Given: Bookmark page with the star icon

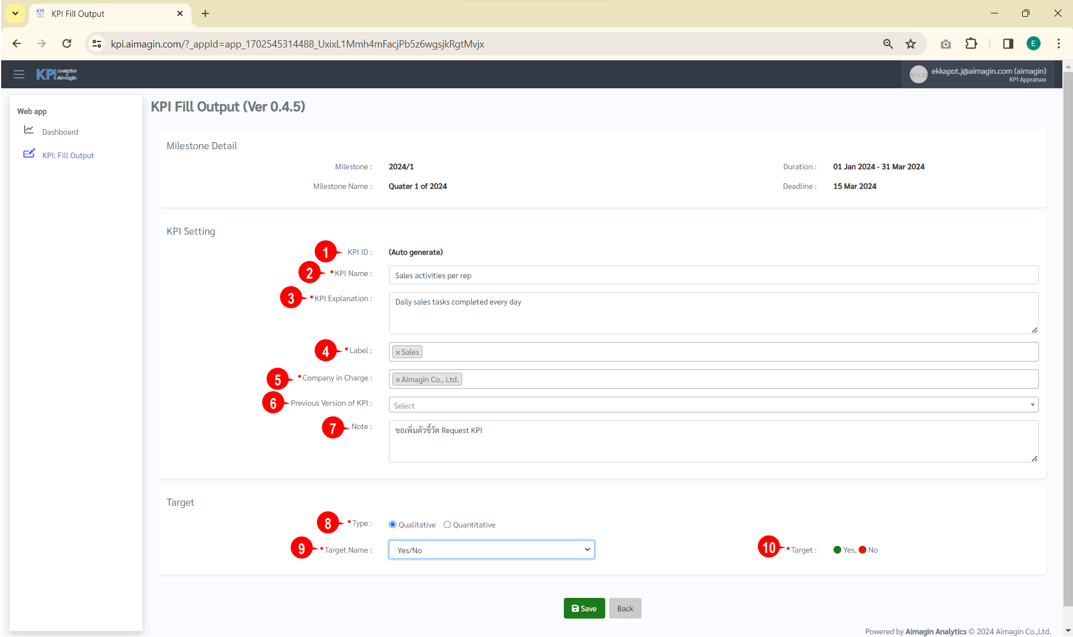Looking at the screenshot, I should click(910, 44).
